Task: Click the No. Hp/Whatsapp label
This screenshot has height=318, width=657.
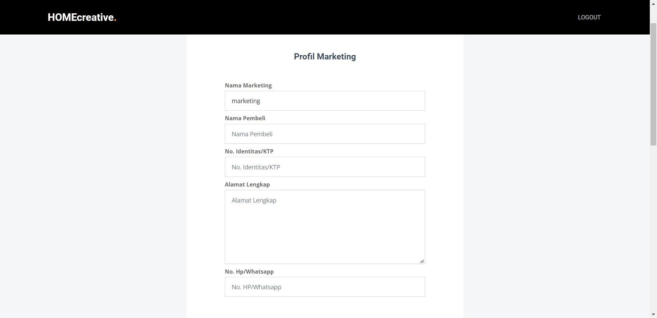Action: click(249, 272)
